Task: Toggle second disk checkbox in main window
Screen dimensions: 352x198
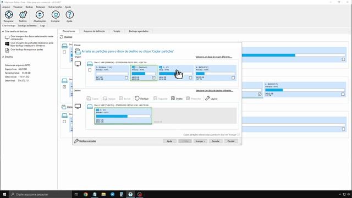Action: (x=64, y=87)
